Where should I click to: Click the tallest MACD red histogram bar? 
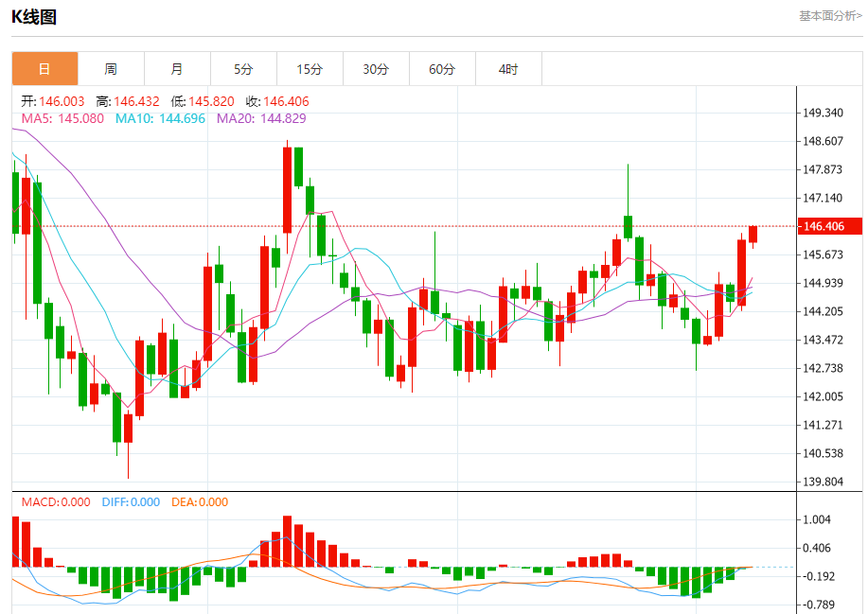coord(287,541)
